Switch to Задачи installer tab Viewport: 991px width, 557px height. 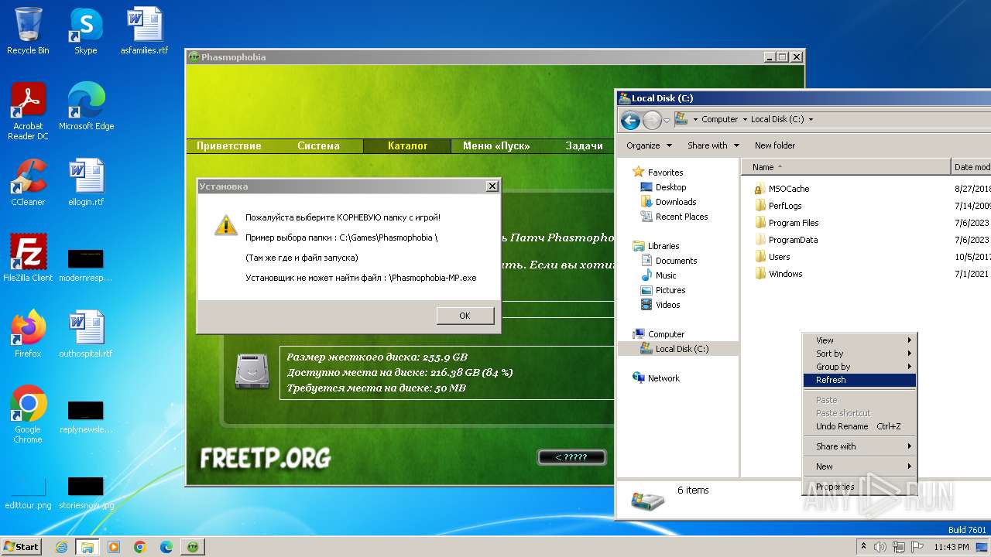(584, 145)
